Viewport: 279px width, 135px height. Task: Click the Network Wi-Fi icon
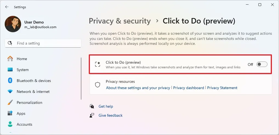(x=10, y=92)
